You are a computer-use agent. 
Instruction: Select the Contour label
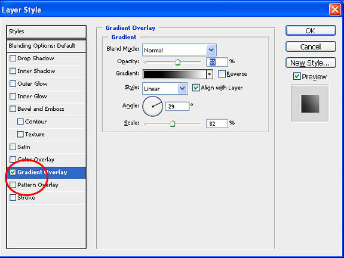(x=36, y=122)
